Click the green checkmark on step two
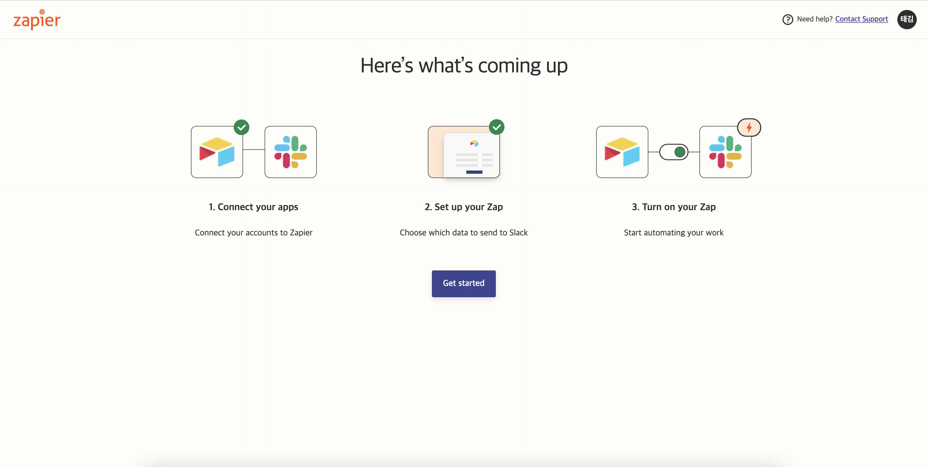 pos(496,127)
